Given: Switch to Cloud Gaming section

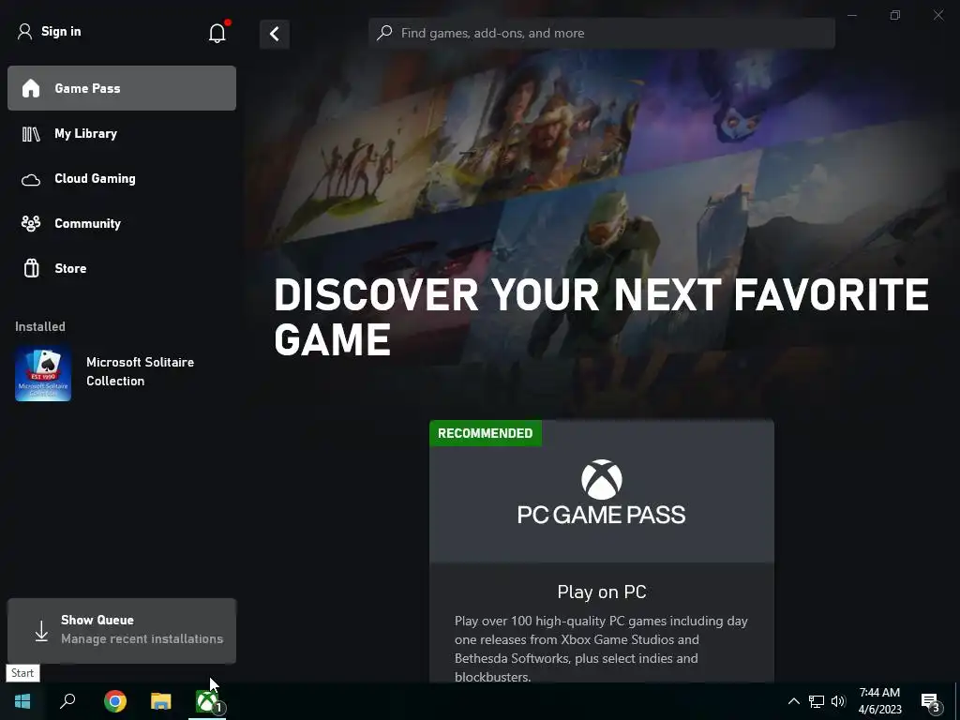Looking at the screenshot, I should point(122,179).
